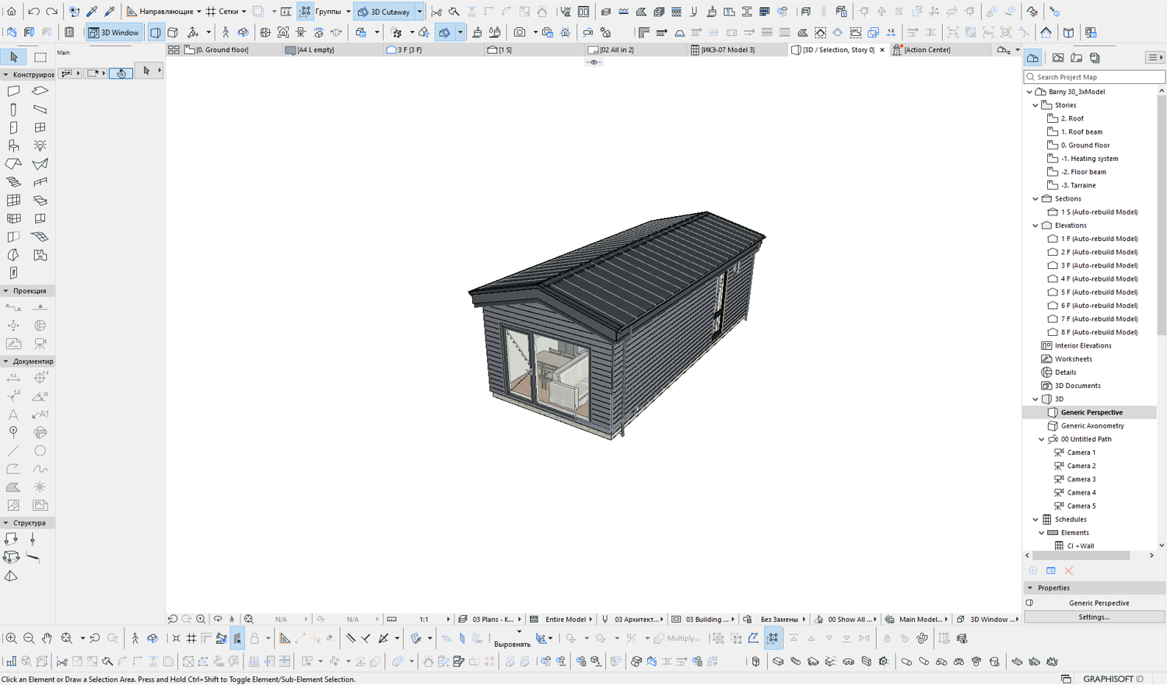This screenshot has height=685, width=1167.
Task: Toggle Suspend Groups icon
Action: tap(305, 12)
